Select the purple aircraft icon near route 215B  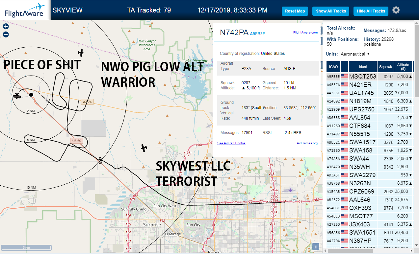point(290,190)
